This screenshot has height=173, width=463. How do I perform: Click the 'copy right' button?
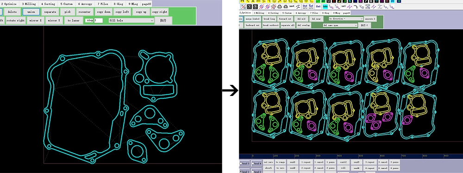click(159, 12)
